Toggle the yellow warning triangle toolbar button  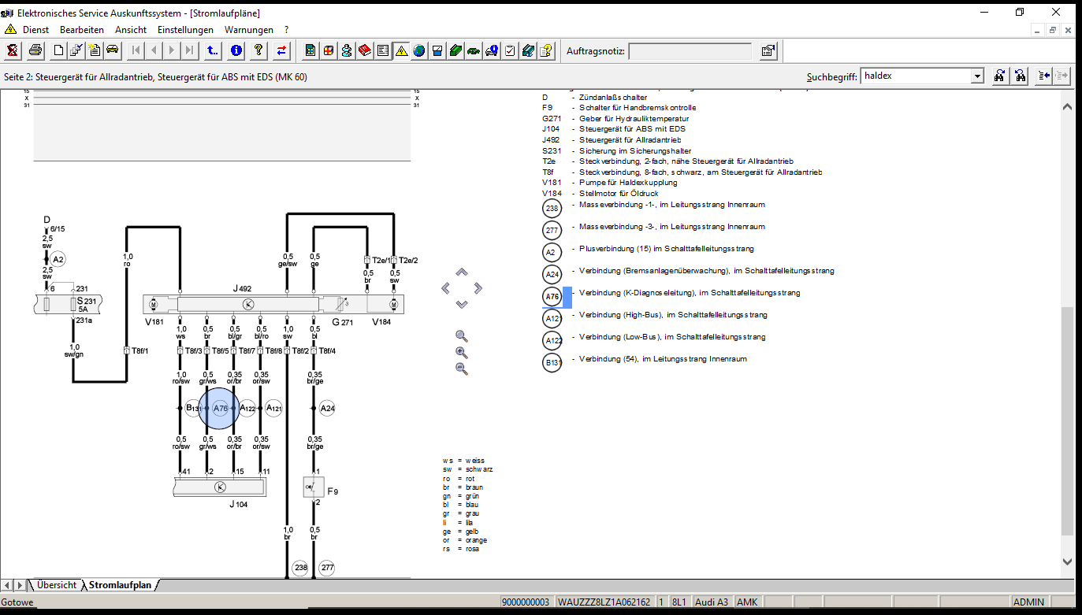(401, 51)
